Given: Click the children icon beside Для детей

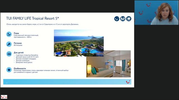Looking at the screenshot, I should (9, 54).
